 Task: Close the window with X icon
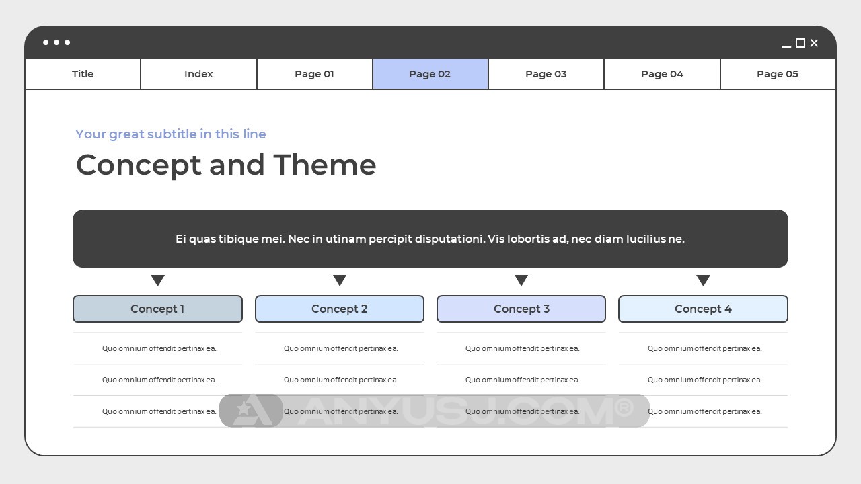(814, 43)
